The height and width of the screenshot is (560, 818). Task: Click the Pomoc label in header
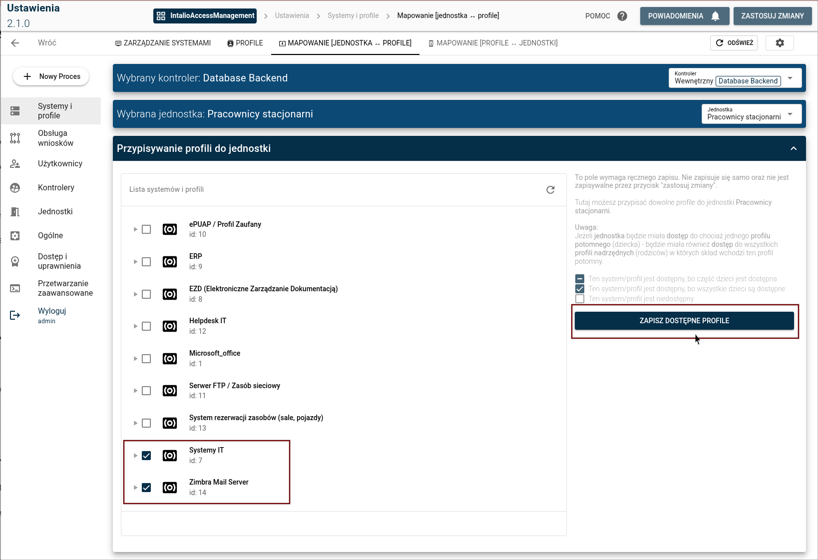pyautogui.click(x=598, y=16)
